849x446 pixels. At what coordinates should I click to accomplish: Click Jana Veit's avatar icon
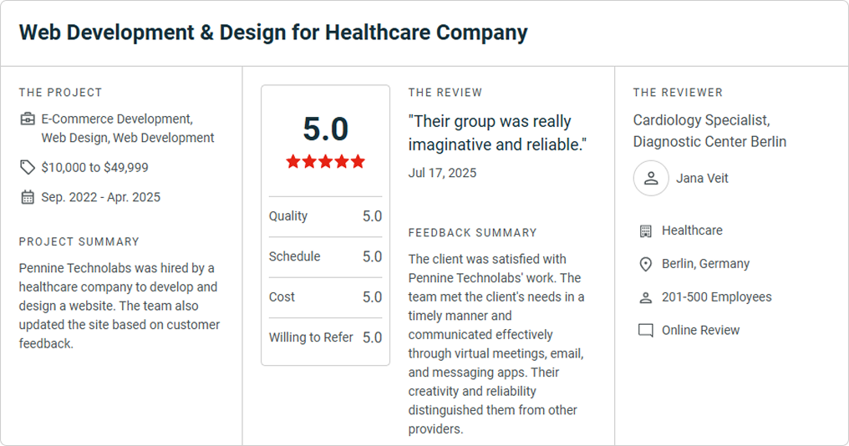point(651,178)
